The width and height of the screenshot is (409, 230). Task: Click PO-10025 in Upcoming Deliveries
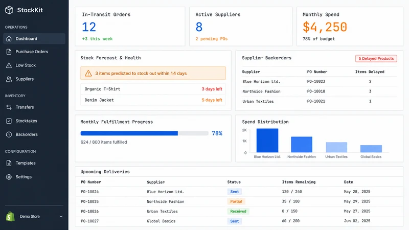coord(90,201)
